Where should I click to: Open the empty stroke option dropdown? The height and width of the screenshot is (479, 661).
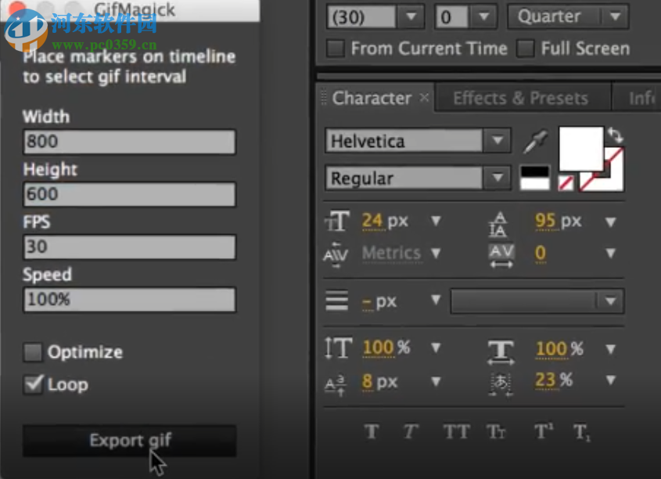point(537,301)
